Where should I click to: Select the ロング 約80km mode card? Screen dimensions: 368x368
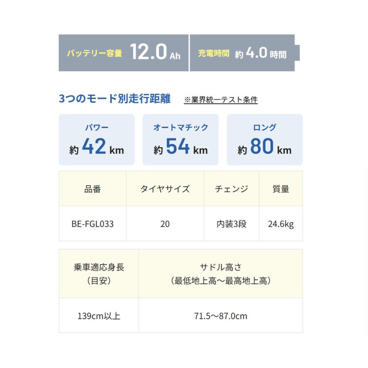click(265, 139)
